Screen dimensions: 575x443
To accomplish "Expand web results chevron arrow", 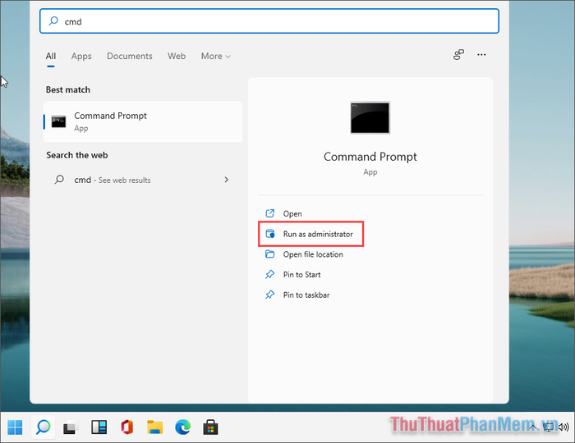I will (226, 180).
